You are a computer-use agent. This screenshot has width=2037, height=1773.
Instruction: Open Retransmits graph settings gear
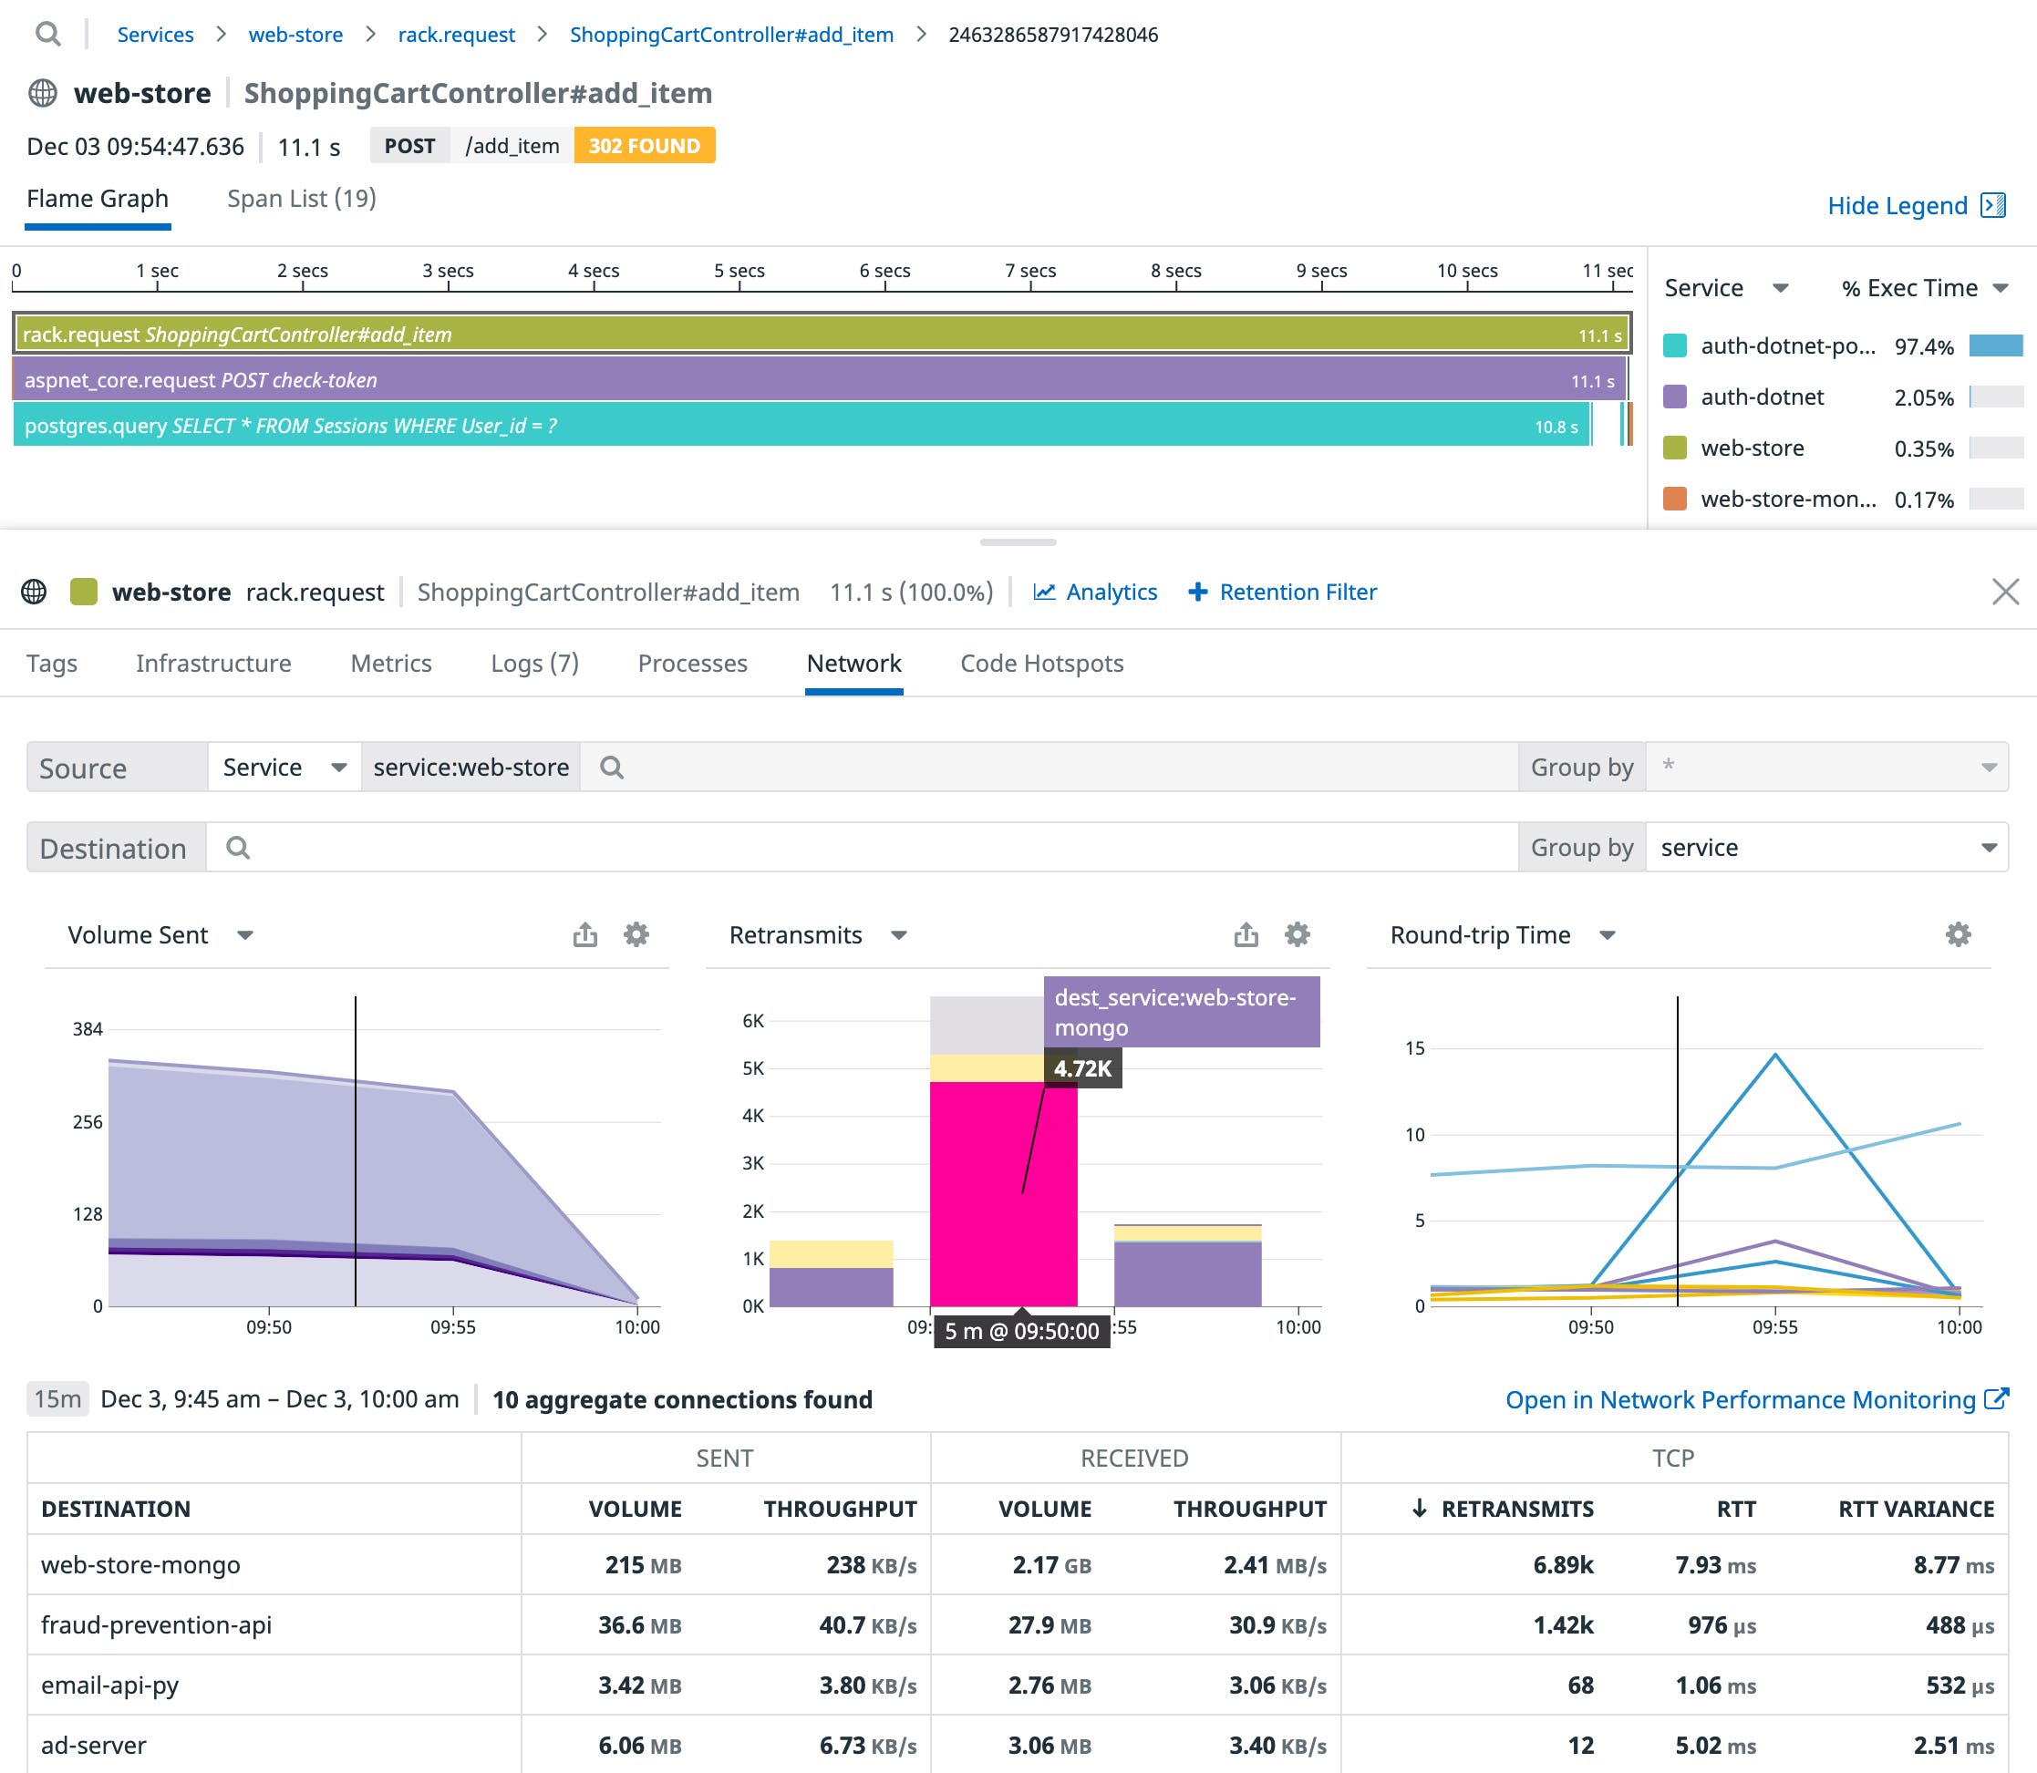[x=1298, y=935]
